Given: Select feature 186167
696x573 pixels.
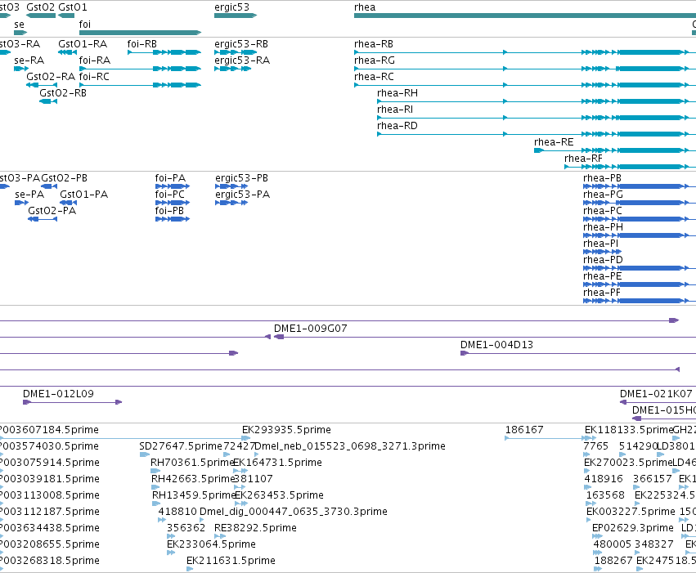Looking at the screenshot, I should [548, 438].
